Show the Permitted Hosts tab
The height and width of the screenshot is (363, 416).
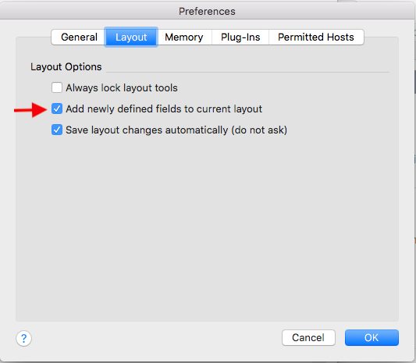coord(316,37)
